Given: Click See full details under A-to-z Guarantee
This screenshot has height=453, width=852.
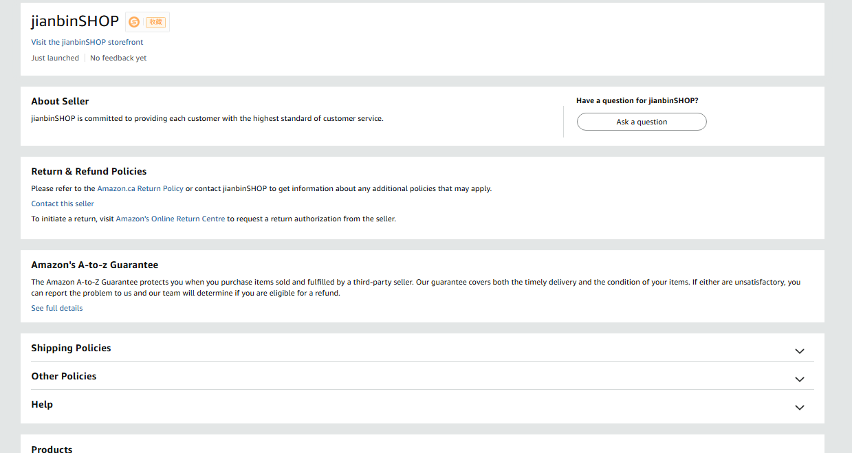Looking at the screenshot, I should (57, 308).
